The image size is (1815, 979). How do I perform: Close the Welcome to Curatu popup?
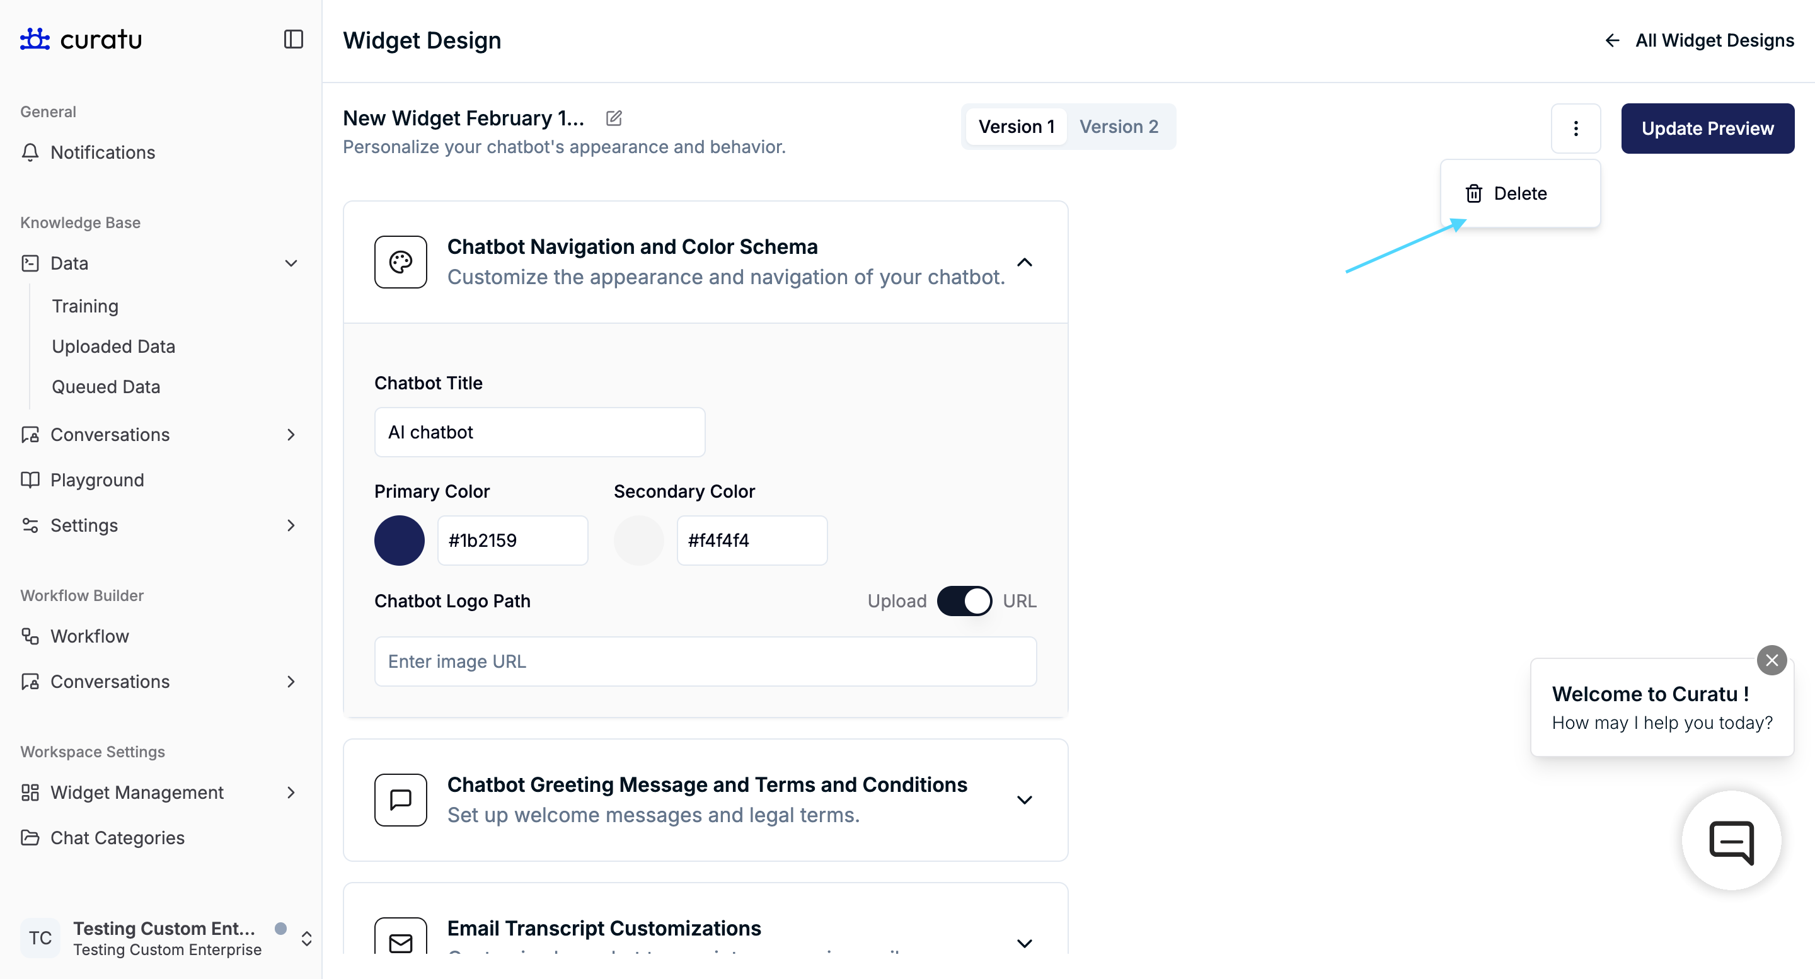(x=1772, y=661)
